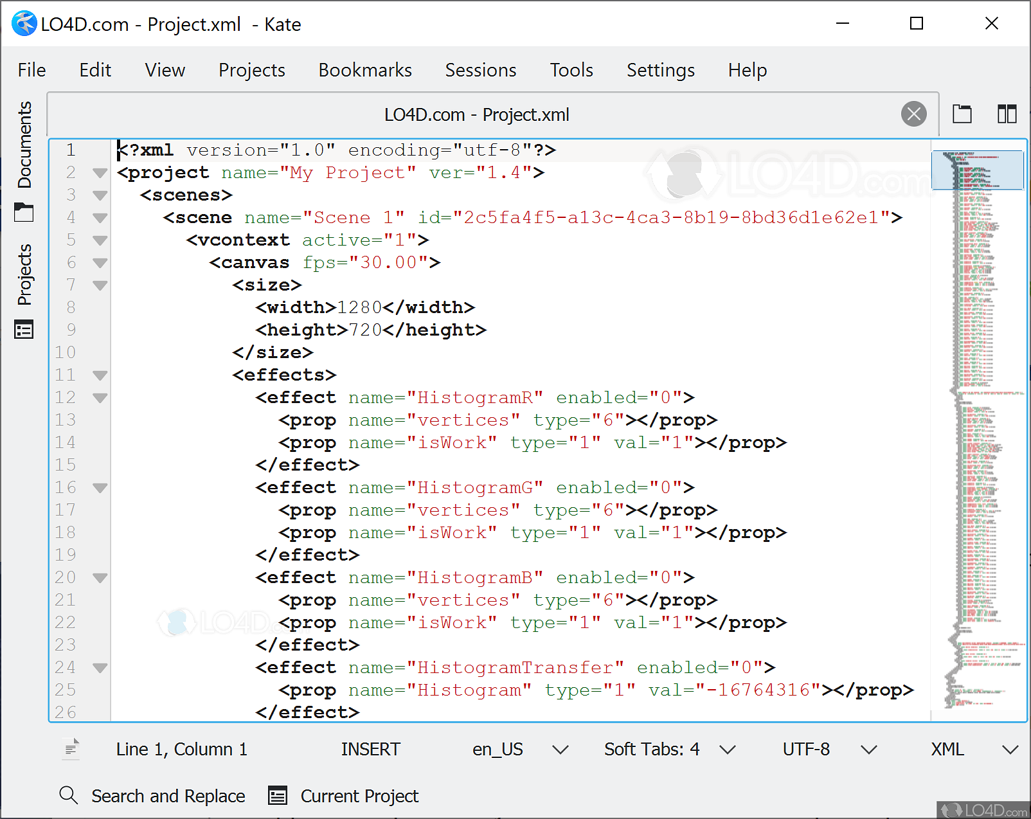Collapse the scene element on line 4

coord(100,218)
